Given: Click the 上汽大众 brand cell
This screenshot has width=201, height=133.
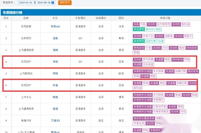Looking at the screenshot, I should [x=26, y=97].
